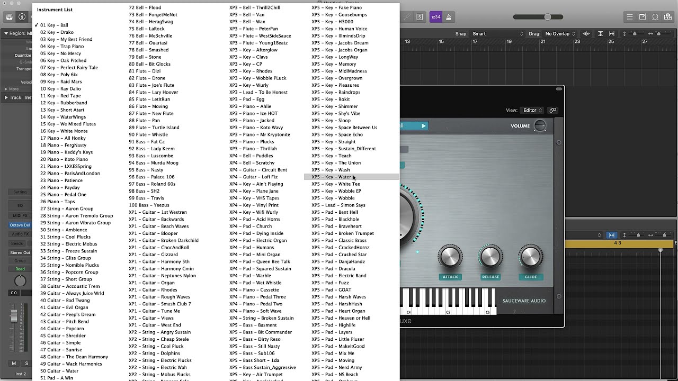
Task: Click the waveform zoom button
Action: [x=587, y=34]
